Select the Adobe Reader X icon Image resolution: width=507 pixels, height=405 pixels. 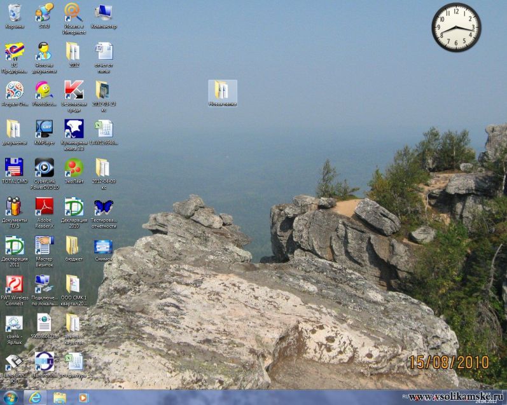click(x=44, y=207)
